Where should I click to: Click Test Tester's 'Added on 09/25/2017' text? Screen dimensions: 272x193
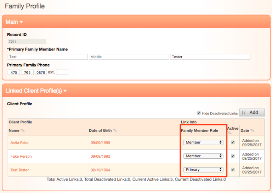tap(252, 170)
